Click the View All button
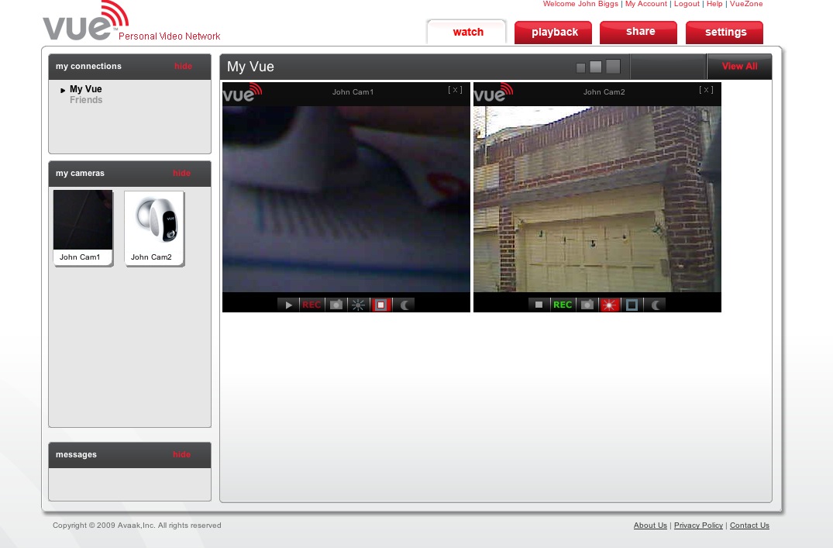Screen dimensions: 833x548 [x=739, y=67]
